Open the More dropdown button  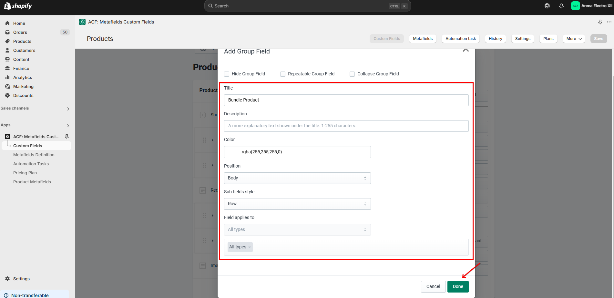(574, 39)
